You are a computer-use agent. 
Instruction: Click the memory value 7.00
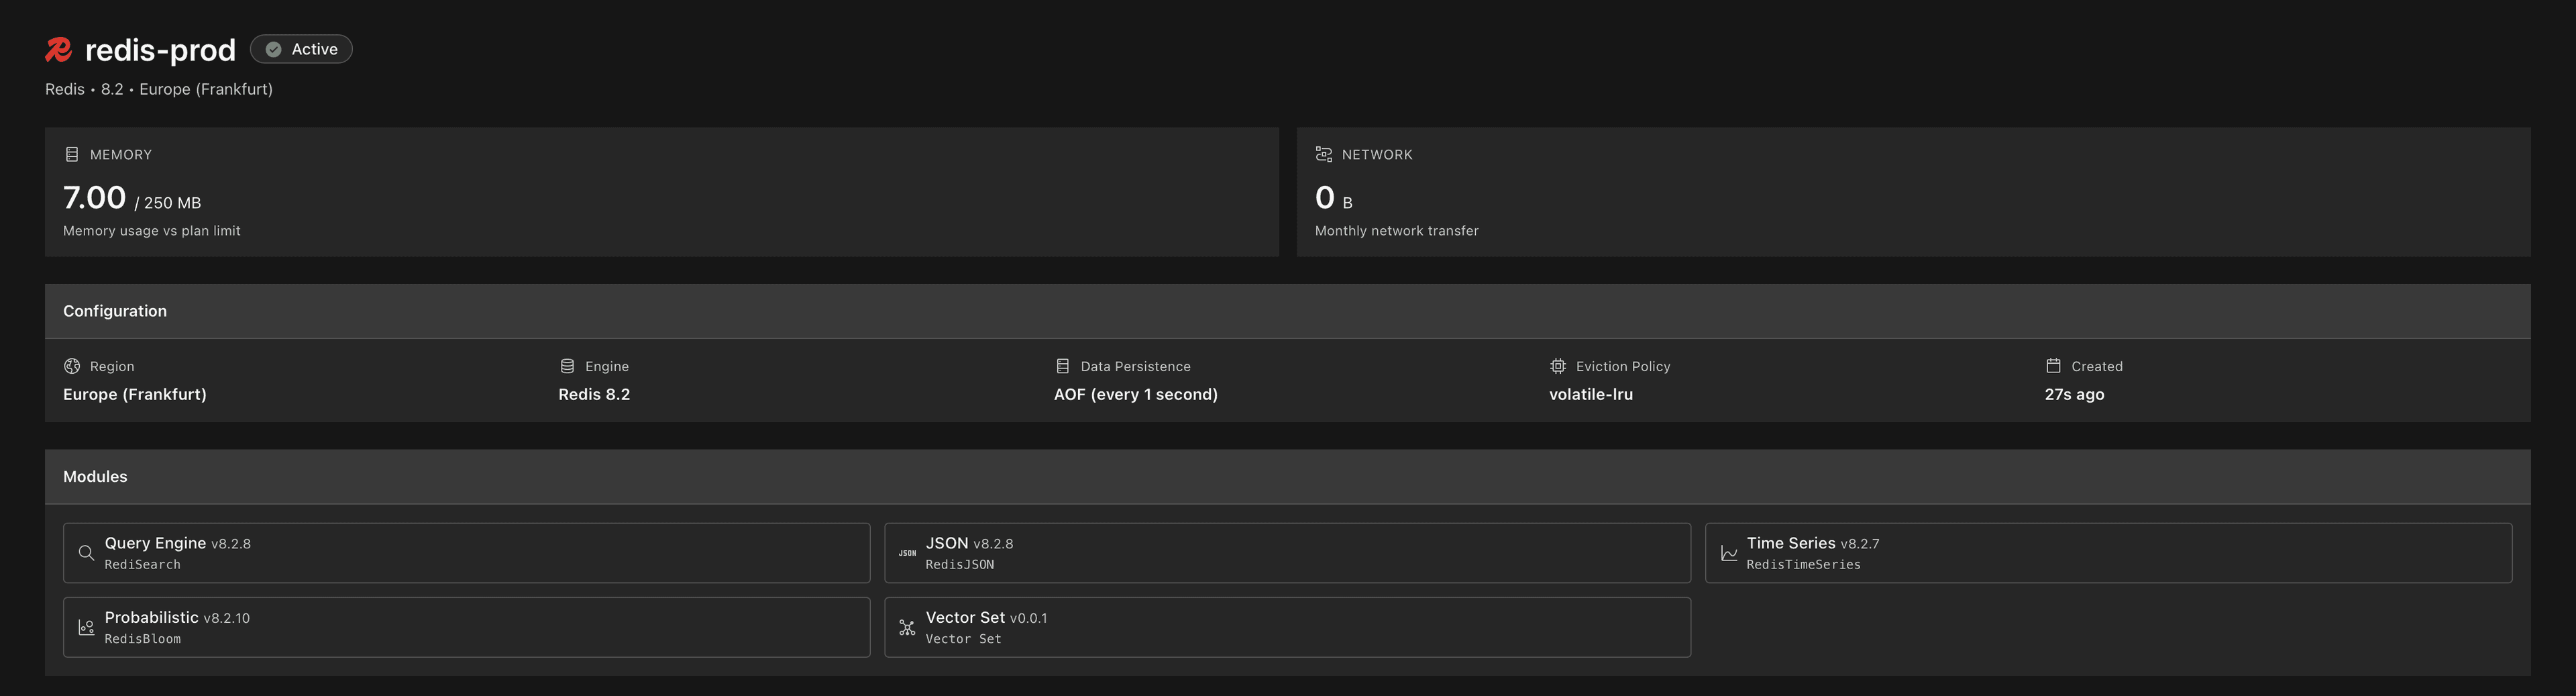95,197
